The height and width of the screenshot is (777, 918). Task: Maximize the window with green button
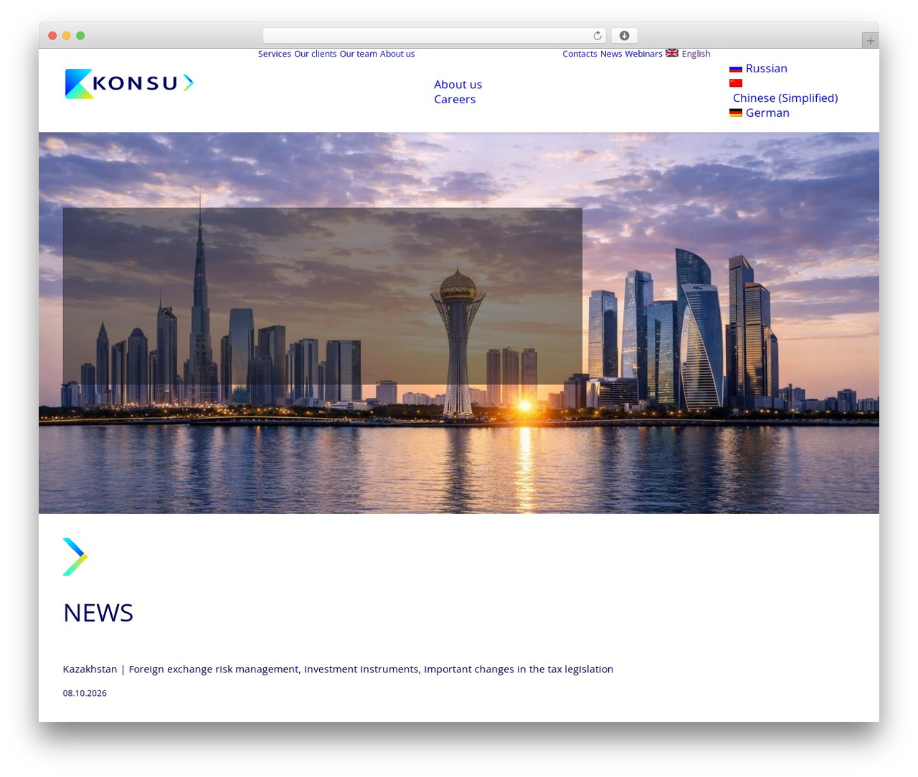[80, 36]
